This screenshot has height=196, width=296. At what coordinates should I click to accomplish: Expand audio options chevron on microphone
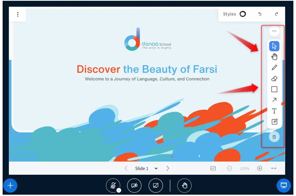(119, 190)
